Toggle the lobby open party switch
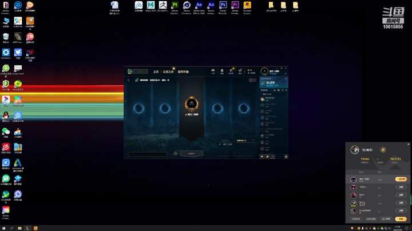Image resolution: width=412 pixels, height=231 pixels. coord(252,80)
